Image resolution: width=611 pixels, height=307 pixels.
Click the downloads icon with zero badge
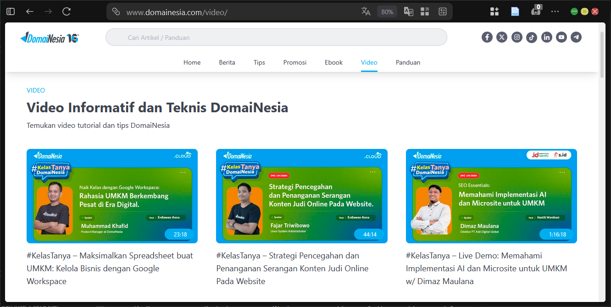pyautogui.click(x=535, y=11)
